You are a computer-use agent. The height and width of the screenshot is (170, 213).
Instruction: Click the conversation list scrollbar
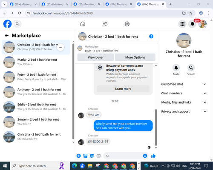click(x=73, y=91)
